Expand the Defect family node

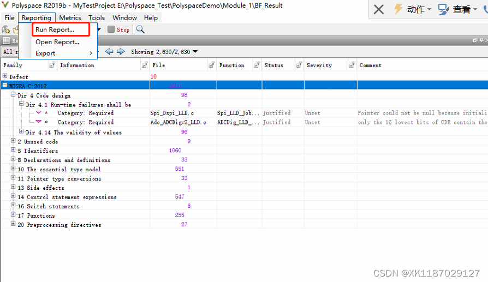5,76
